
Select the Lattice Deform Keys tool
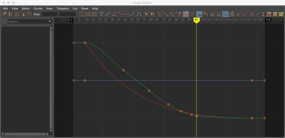click(17, 14)
